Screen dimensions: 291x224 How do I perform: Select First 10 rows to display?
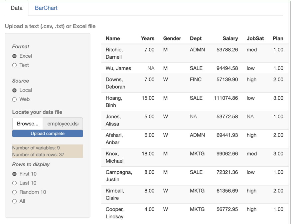[14, 174]
